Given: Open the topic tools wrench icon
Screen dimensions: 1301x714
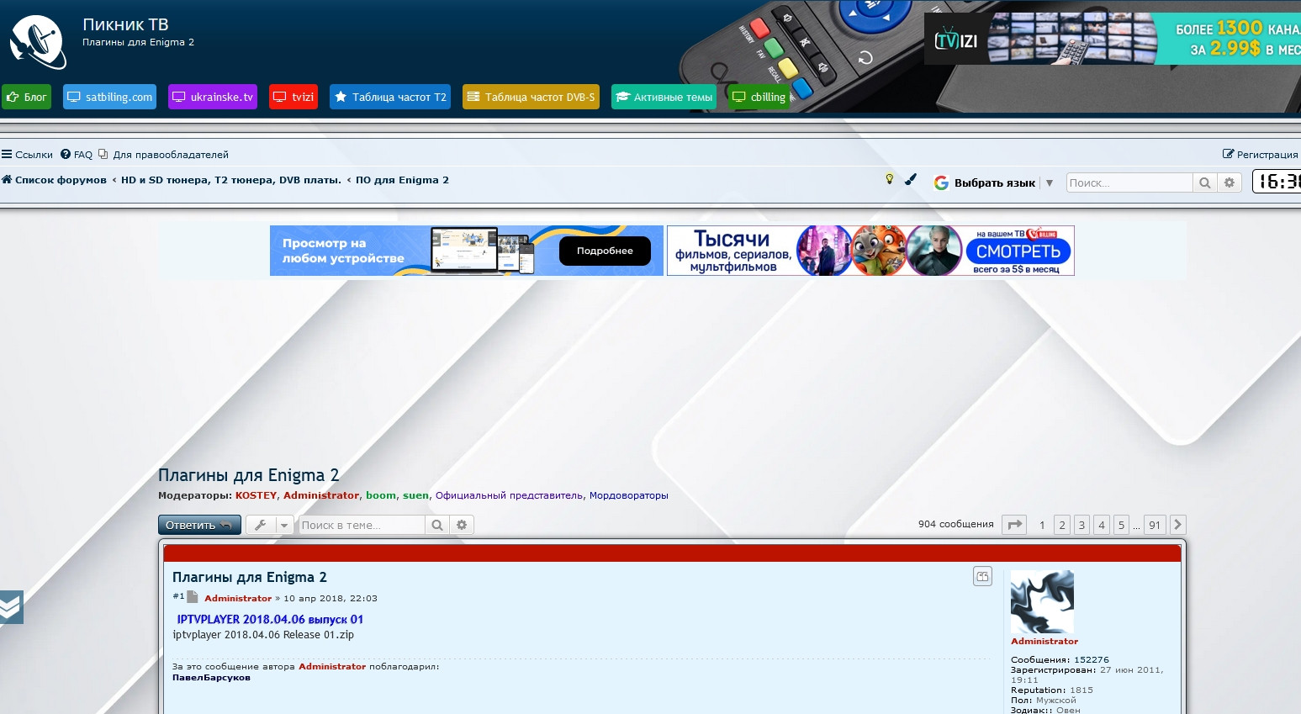Looking at the screenshot, I should [x=261, y=525].
